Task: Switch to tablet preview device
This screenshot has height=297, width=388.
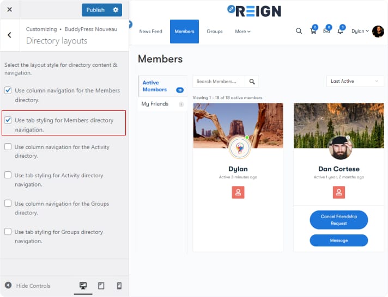Action: coord(101,286)
